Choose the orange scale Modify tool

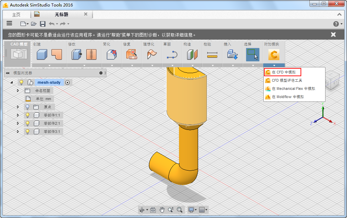point(91,54)
